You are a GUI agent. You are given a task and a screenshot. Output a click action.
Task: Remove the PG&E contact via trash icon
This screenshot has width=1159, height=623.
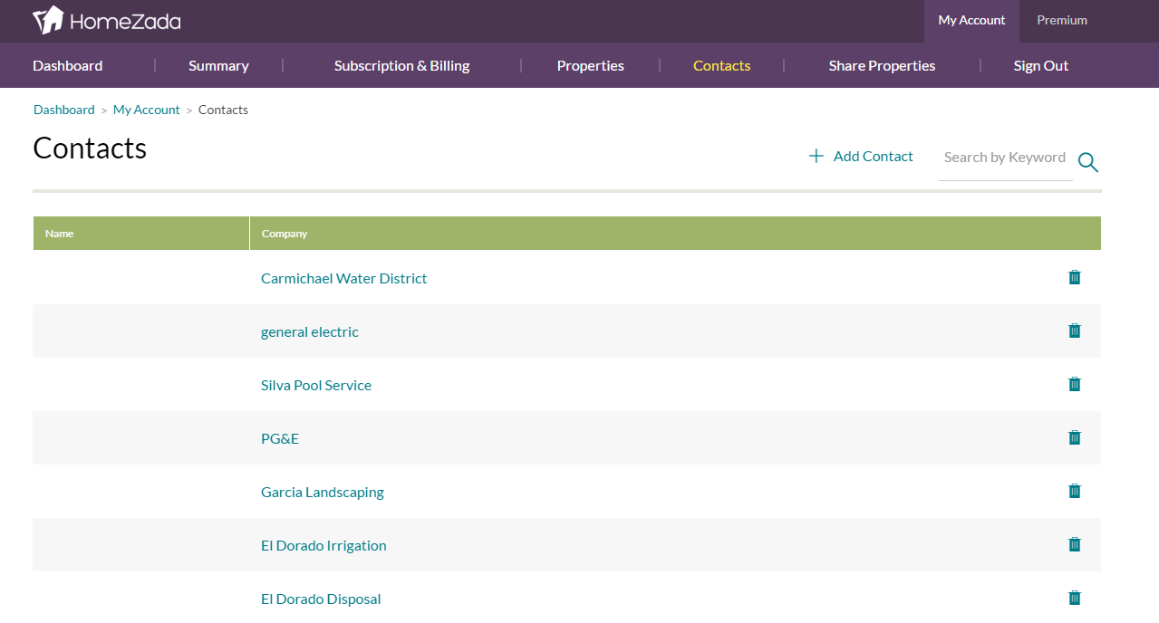[1075, 437]
